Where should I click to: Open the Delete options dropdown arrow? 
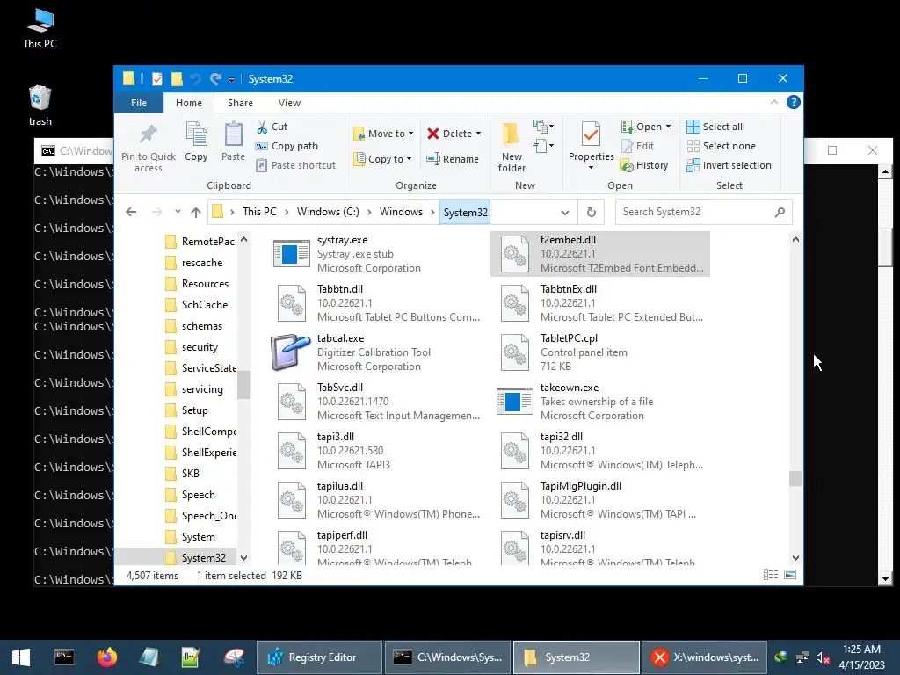coord(478,134)
